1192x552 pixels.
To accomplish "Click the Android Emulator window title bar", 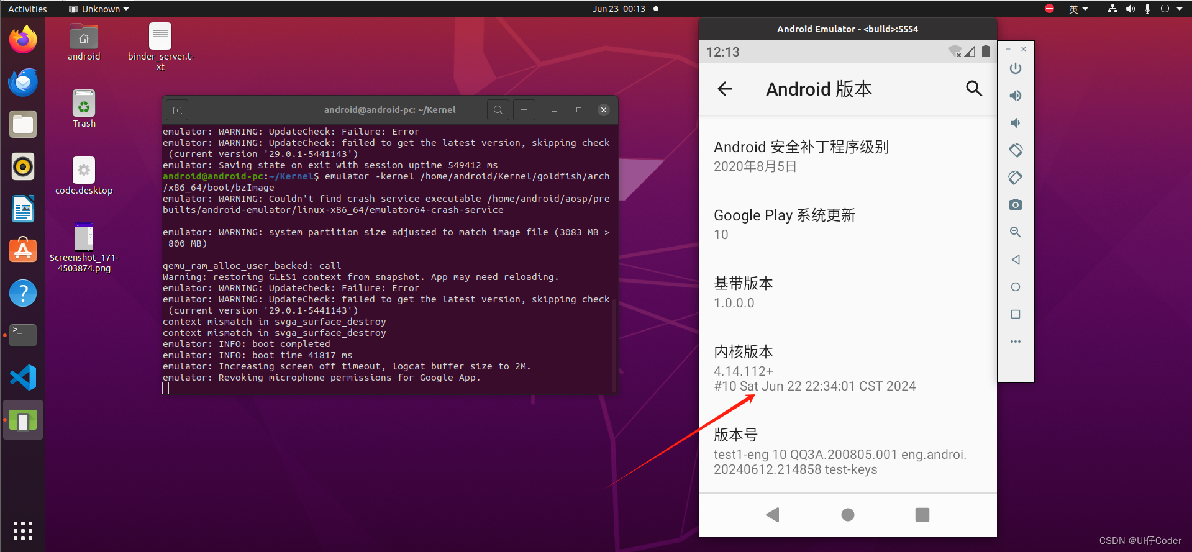I will tap(848, 29).
